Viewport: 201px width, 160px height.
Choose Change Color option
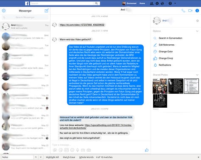(166, 52)
